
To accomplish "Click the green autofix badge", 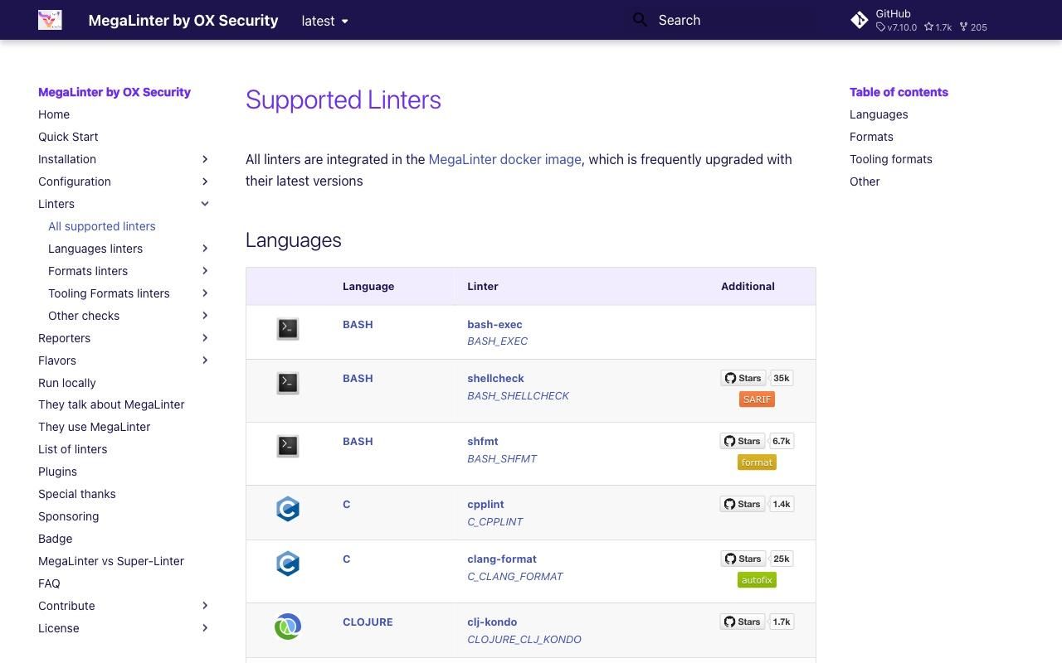I will (x=757, y=580).
